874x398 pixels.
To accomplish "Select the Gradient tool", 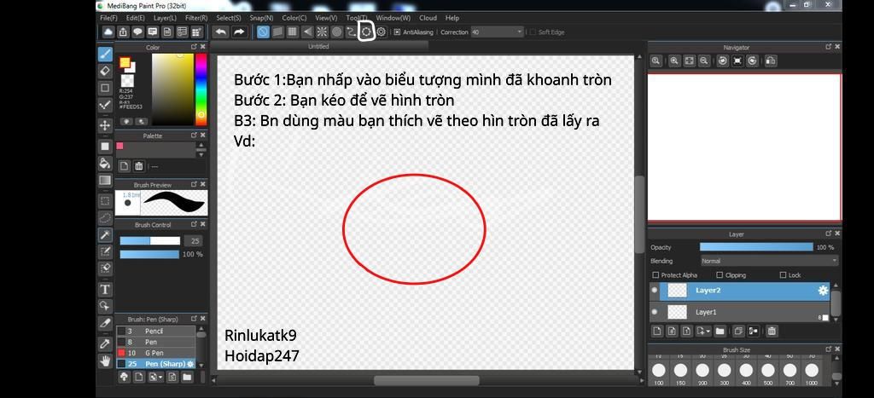I will click(x=105, y=180).
